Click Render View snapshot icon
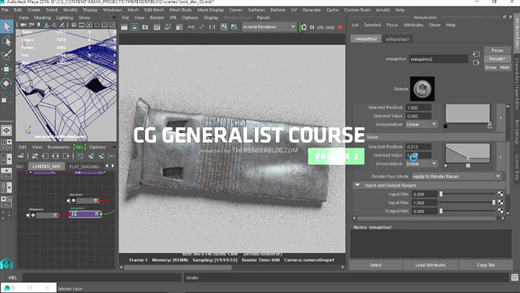 tap(145, 27)
